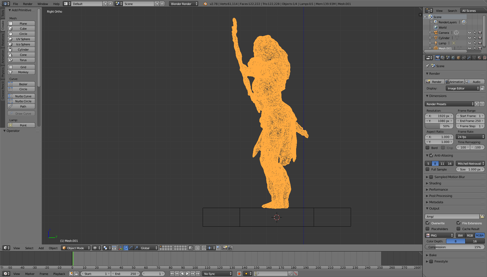Toggle snap magnet icon in 3D header
This screenshot has width=487, height=277.
(204, 248)
